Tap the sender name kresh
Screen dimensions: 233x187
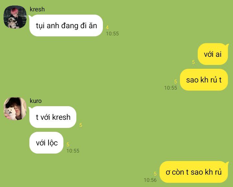click(37, 9)
